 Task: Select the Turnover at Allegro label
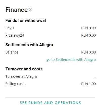click(x=21, y=76)
